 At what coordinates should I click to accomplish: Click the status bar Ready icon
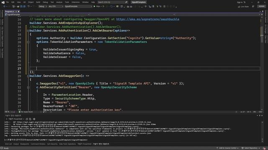2,148
